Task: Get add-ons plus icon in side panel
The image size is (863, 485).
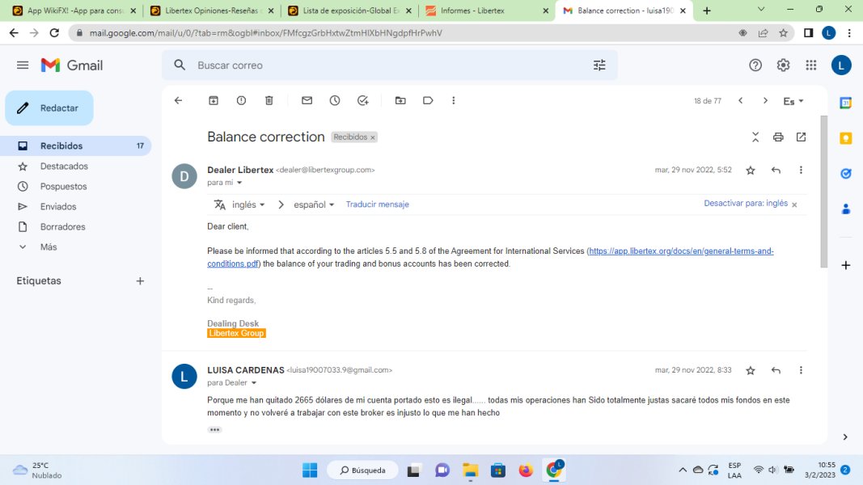Action: pyautogui.click(x=846, y=265)
